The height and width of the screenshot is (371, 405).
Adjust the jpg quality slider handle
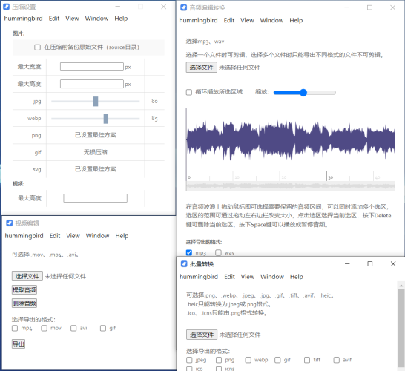pyautogui.click(x=96, y=101)
